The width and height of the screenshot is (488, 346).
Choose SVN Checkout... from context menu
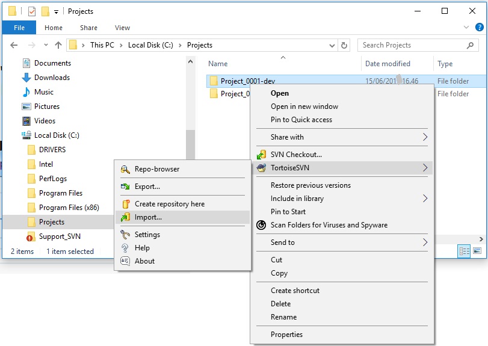[x=342, y=155]
